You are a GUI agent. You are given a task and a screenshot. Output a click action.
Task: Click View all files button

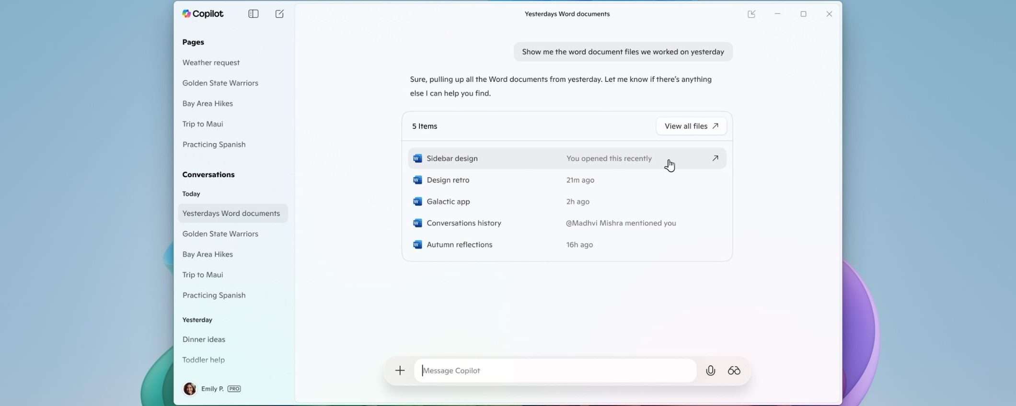(691, 126)
